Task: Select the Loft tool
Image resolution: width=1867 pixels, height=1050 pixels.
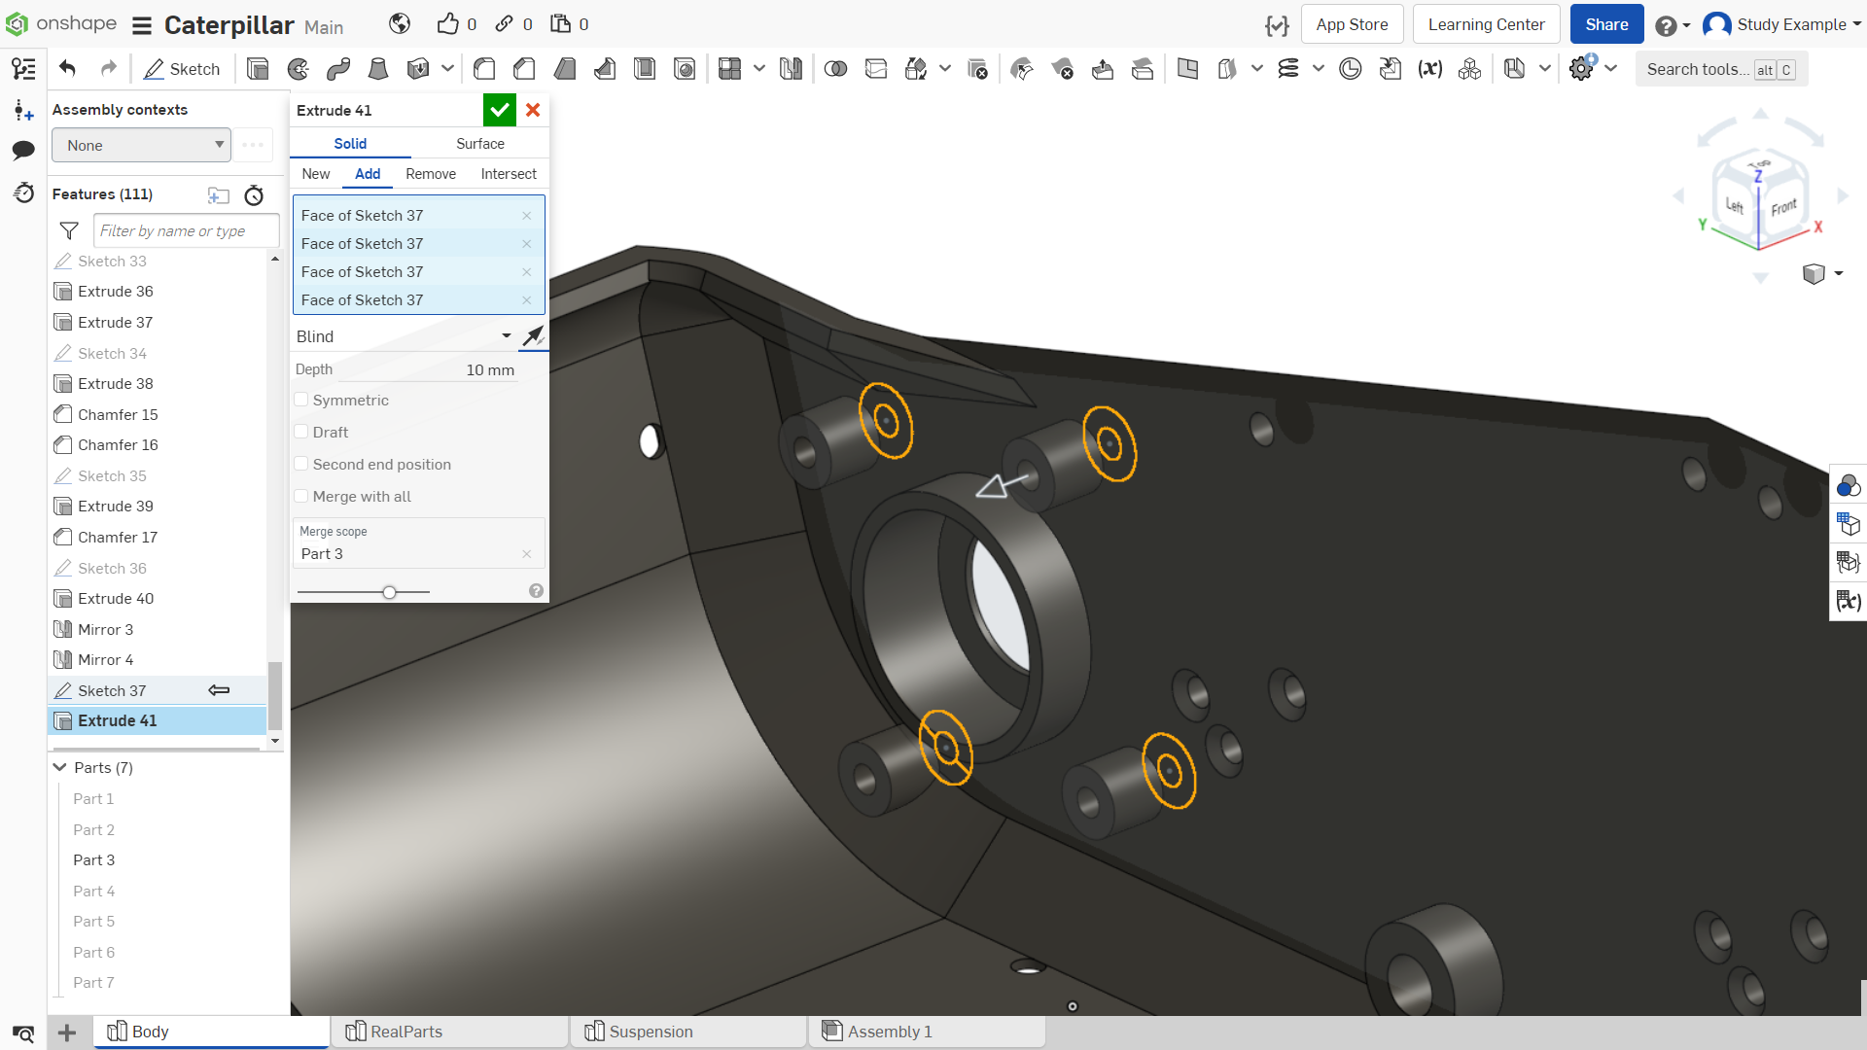Action: point(378,69)
